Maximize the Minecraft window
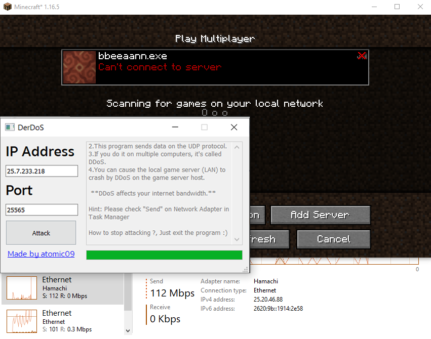Image resolution: width=431 pixels, height=339 pixels. point(397,7)
